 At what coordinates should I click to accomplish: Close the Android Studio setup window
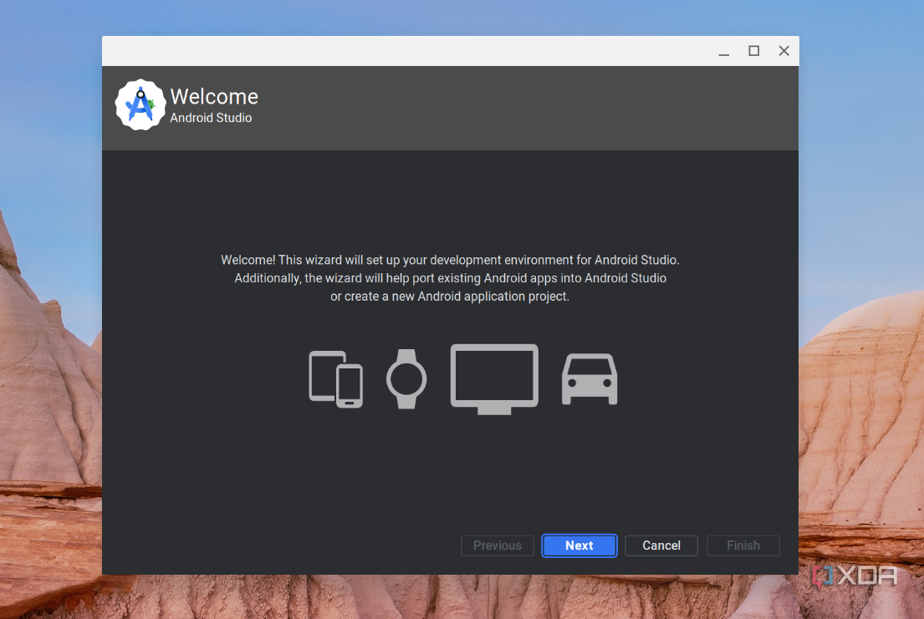pos(784,51)
